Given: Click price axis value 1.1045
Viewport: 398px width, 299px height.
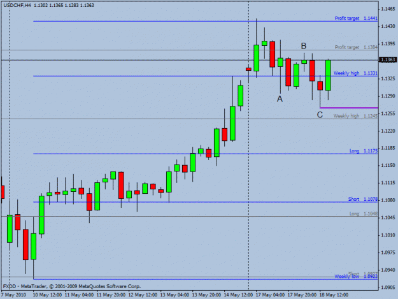Looking at the screenshot, I should pos(388,217).
